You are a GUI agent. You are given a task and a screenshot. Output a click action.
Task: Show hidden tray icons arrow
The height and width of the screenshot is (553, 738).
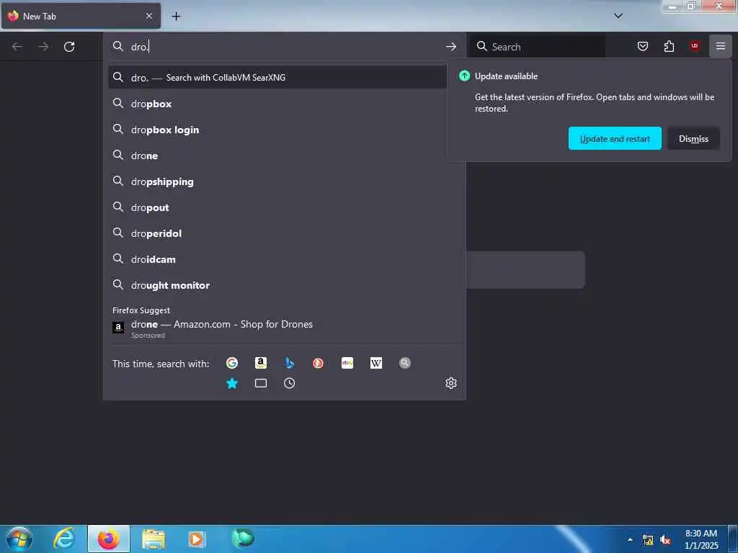tap(630, 539)
